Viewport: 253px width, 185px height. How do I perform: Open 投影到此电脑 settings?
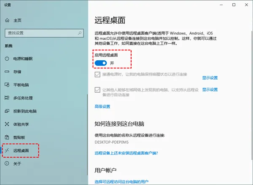pos(25,111)
